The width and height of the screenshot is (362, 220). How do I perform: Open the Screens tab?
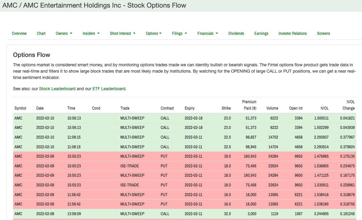[323, 33]
